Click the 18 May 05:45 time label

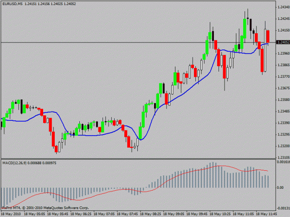coord(58,214)
